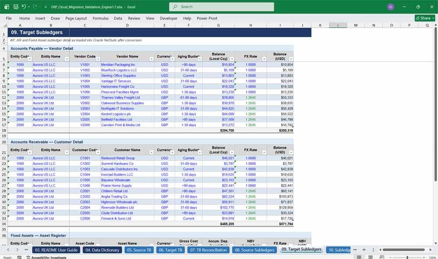This screenshot has width=438, height=259.
Task: Switch to the Home ribbon tab
Action: pyautogui.click(x=25, y=18)
